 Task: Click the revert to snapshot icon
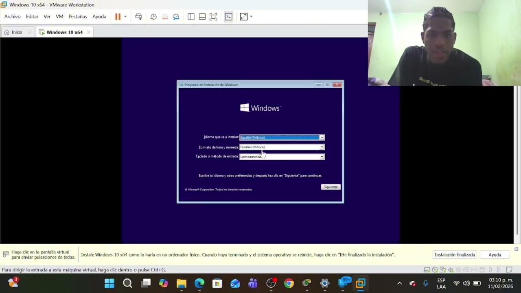[165, 17]
